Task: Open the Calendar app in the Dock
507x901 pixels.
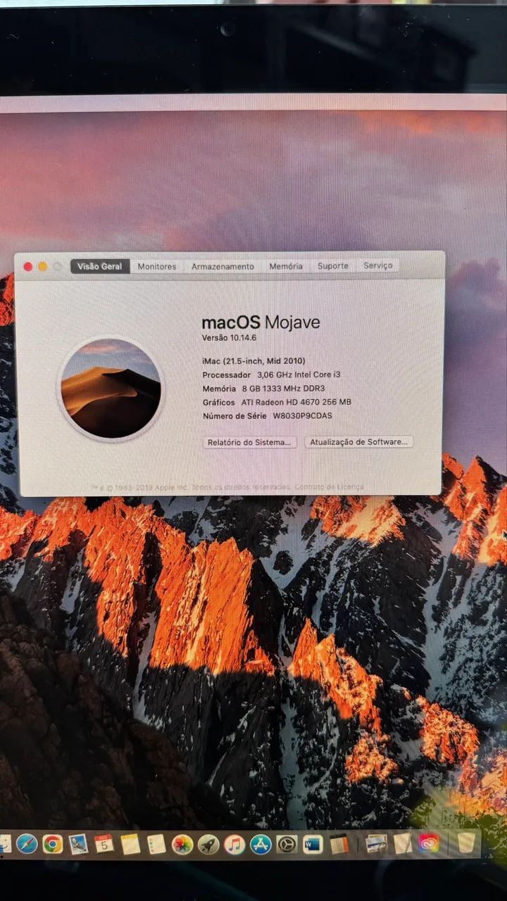Action: pyautogui.click(x=104, y=843)
